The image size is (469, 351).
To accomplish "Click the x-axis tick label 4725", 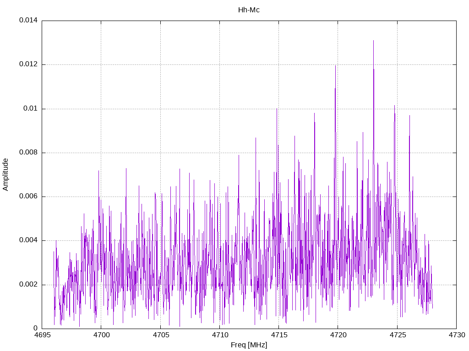I will [x=397, y=335].
